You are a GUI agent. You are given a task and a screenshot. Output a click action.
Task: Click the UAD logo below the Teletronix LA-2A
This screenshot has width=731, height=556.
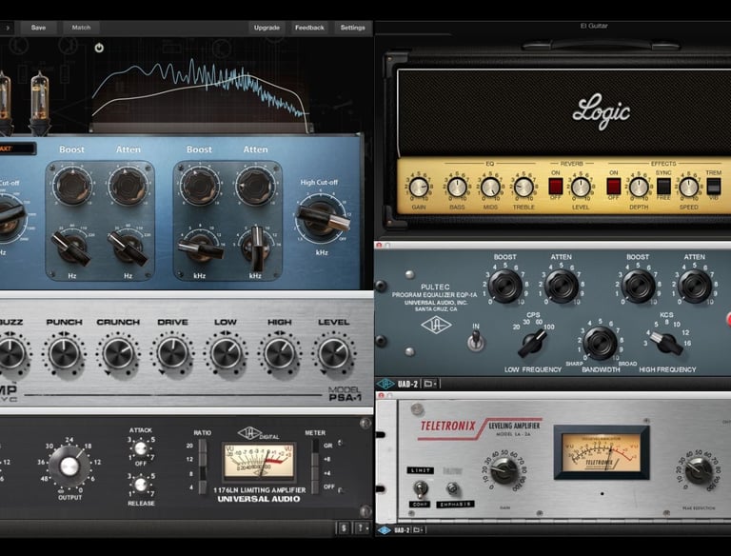click(384, 530)
